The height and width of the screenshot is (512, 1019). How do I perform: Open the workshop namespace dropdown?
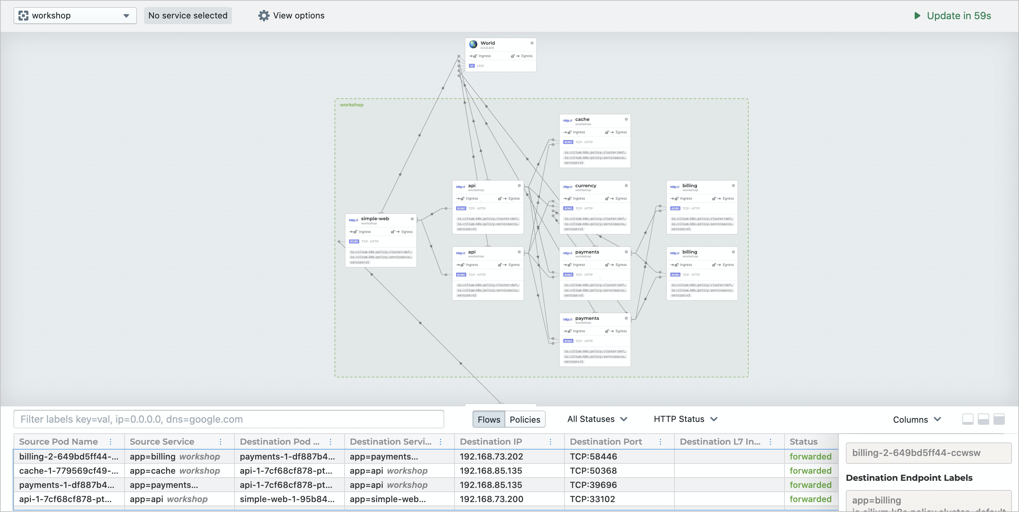[x=75, y=16]
